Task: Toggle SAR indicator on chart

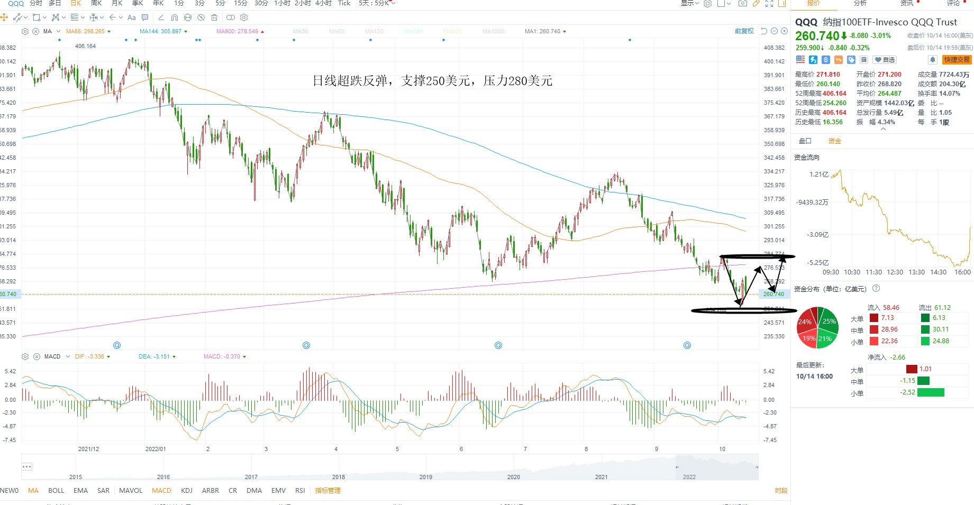Action: coord(103,490)
